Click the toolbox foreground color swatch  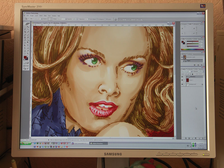coord(25,57)
